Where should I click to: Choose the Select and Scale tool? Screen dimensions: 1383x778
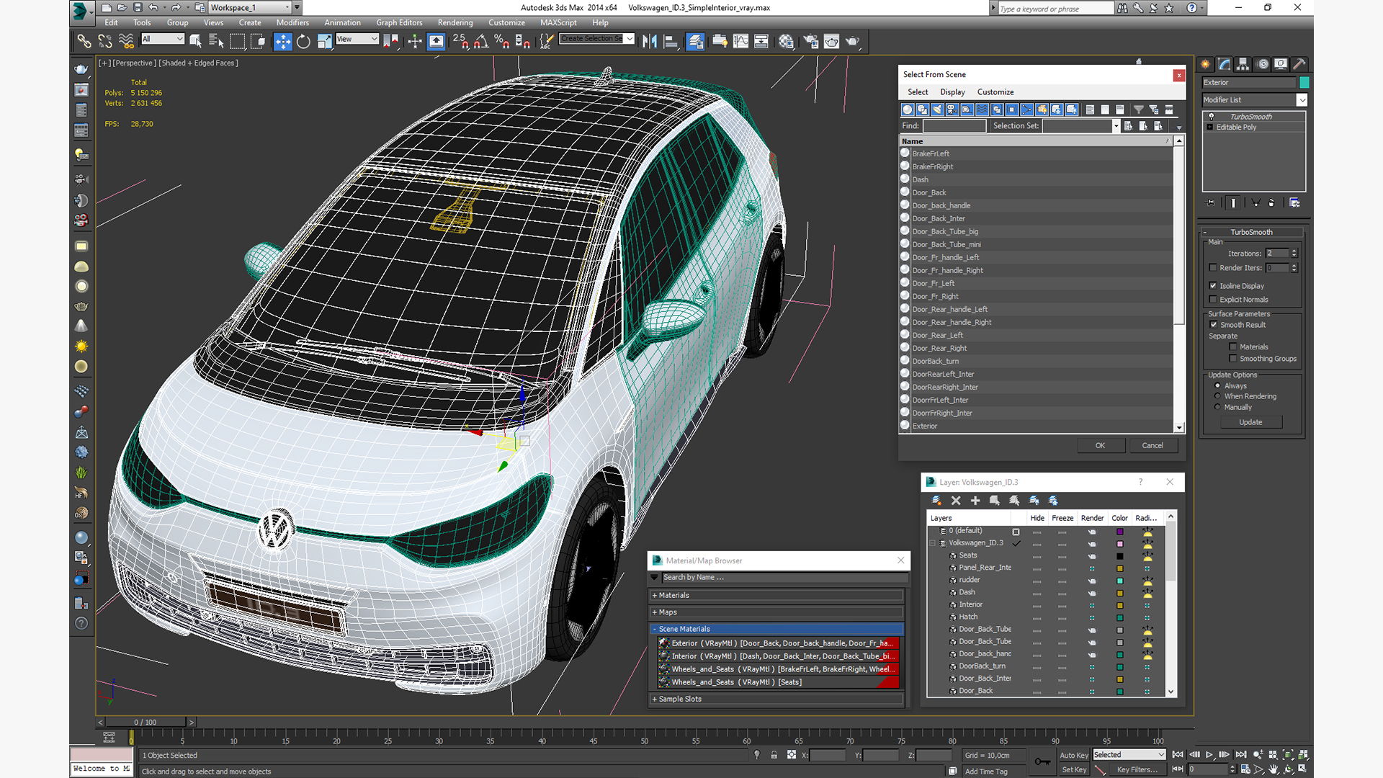point(324,41)
